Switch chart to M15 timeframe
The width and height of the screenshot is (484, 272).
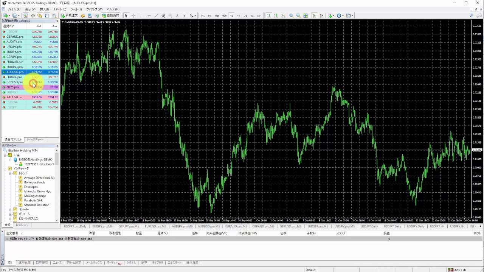tap(217, 15)
